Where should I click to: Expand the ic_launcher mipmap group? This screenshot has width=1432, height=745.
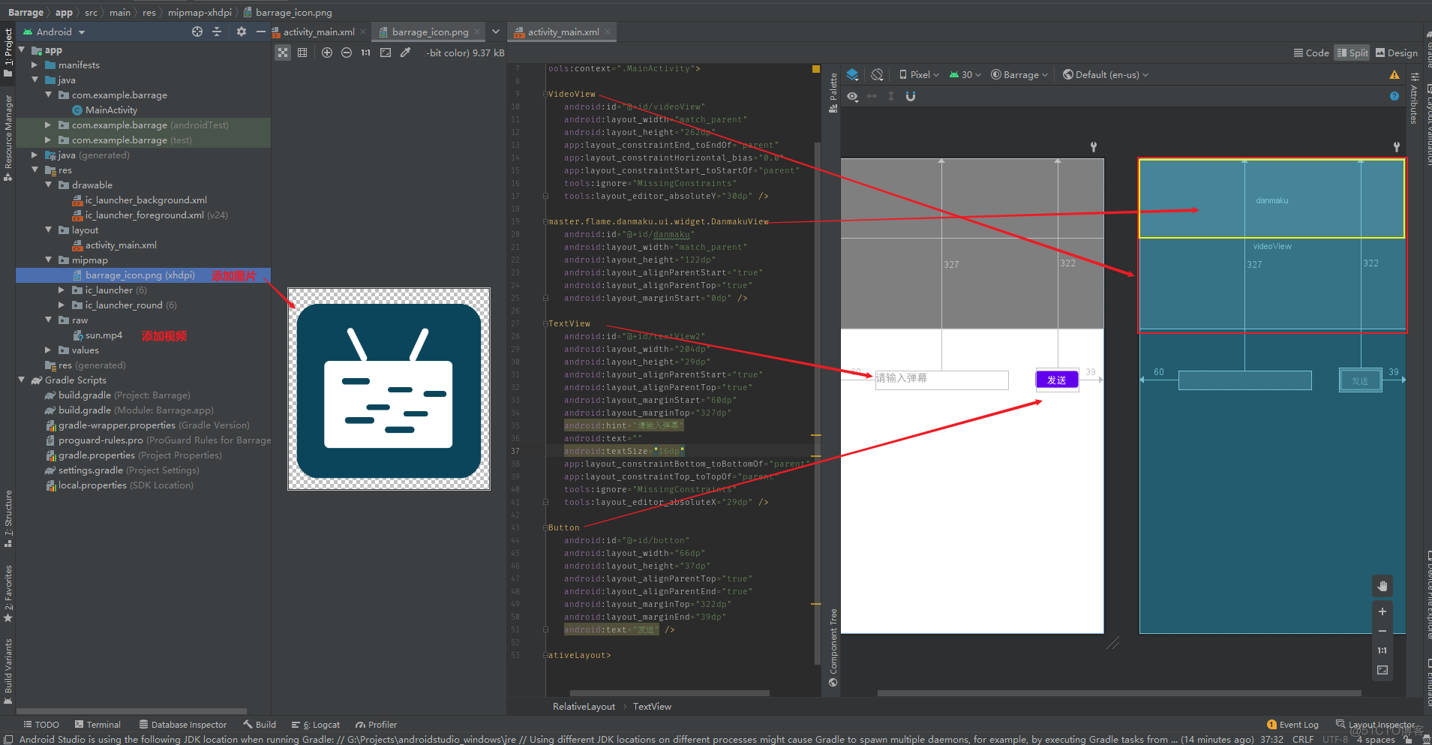pos(62,290)
